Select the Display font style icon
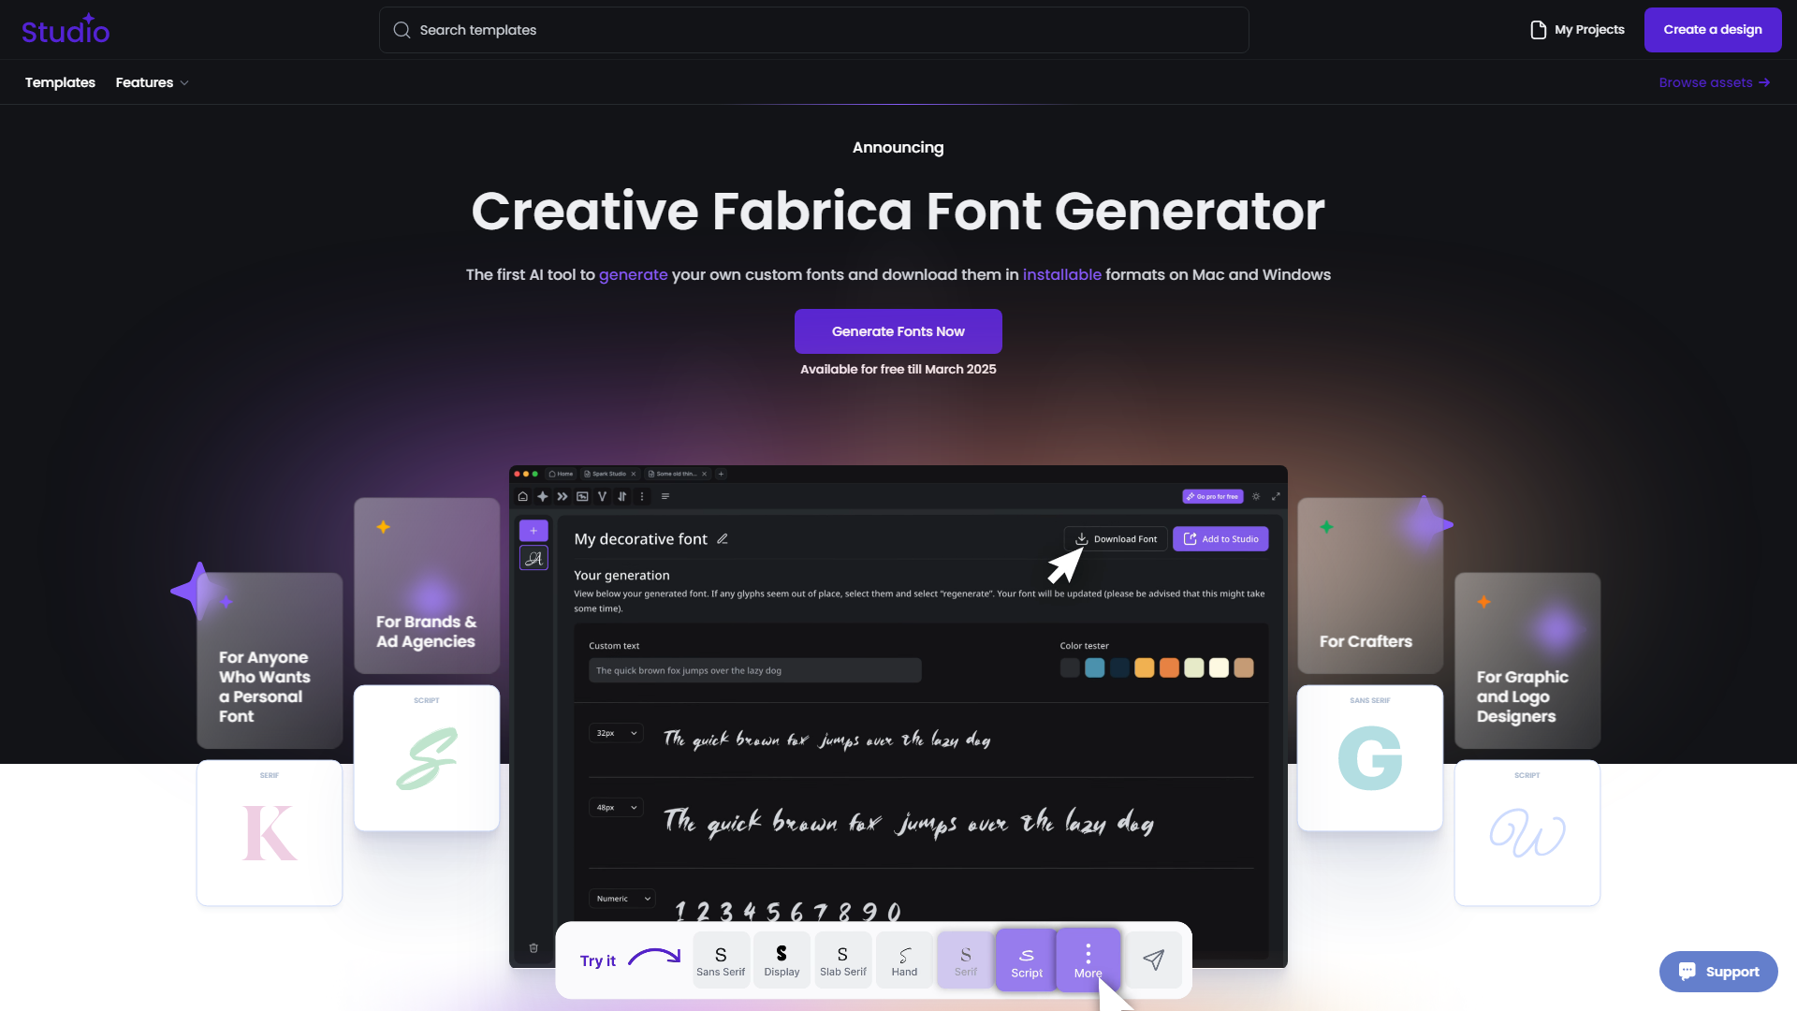Viewport: 1797px width, 1011px height. [782, 960]
